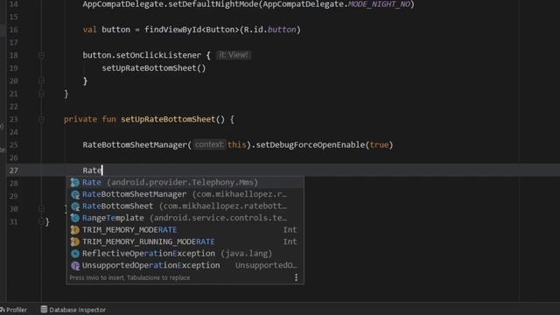Click the setUpRateBottomSheet function declaration name
The image size is (560, 315).
[168, 119]
